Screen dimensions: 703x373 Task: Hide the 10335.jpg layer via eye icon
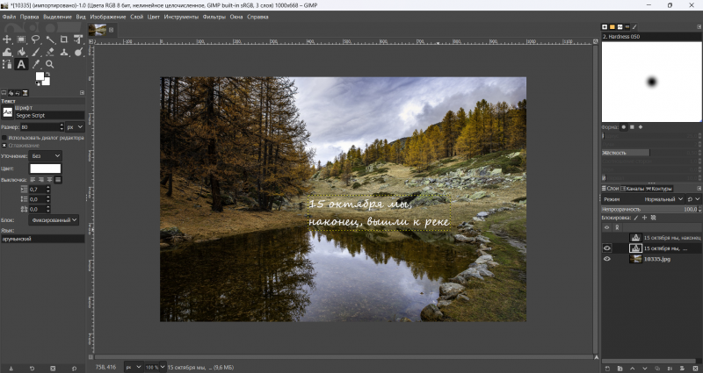(x=606, y=259)
